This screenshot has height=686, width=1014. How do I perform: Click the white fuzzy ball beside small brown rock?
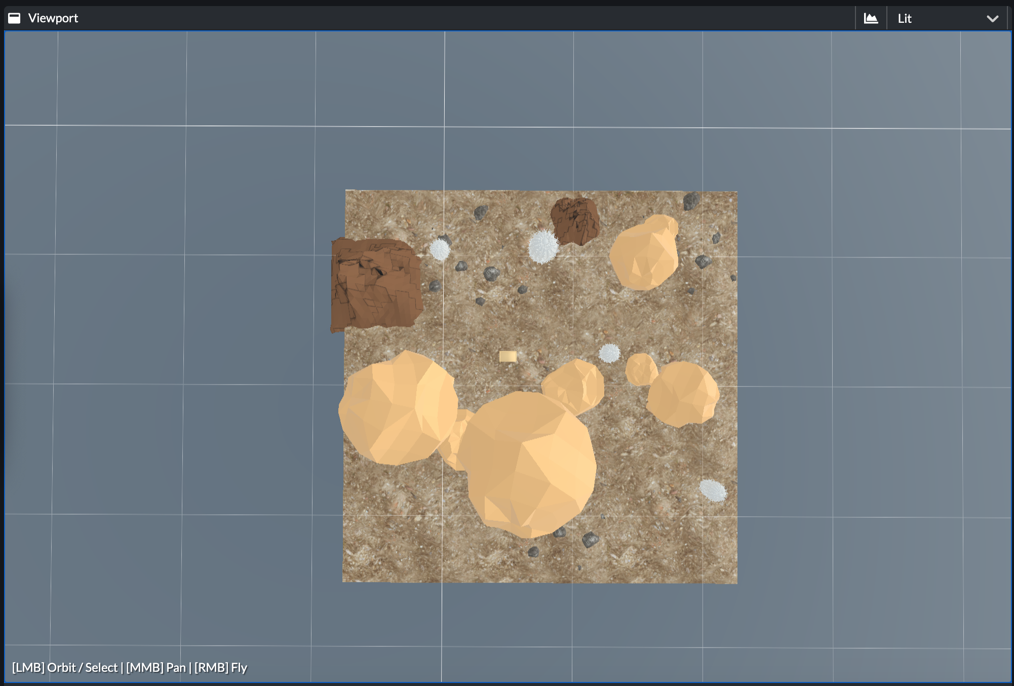(542, 247)
